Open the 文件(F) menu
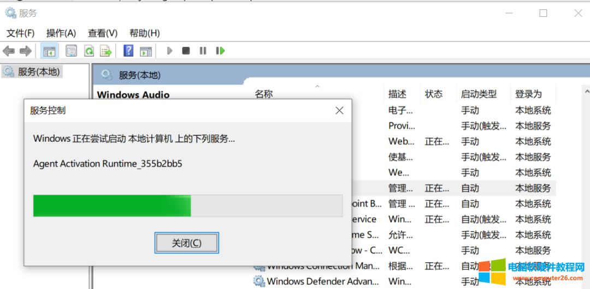The height and width of the screenshot is (289, 590). click(x=21, y=33)
